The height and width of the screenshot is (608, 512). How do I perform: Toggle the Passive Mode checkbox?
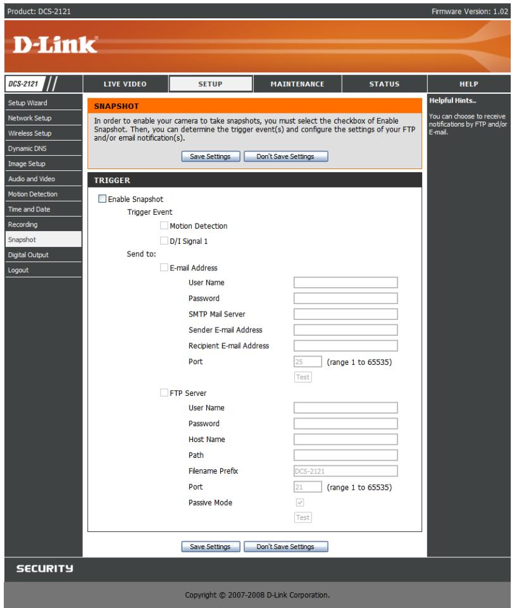click(x=299, y=502)
